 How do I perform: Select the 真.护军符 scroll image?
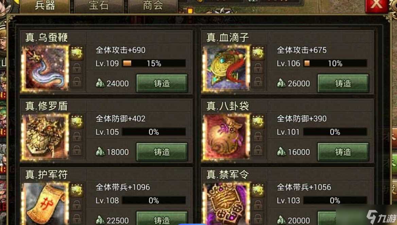click(x=46, y=204)
